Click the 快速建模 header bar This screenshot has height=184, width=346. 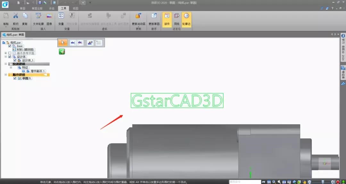point(29,64)
